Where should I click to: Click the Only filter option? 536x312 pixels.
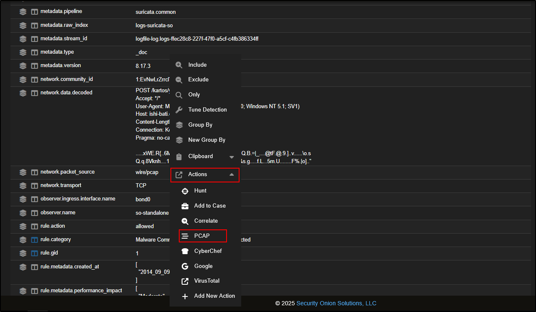[194, 95]
